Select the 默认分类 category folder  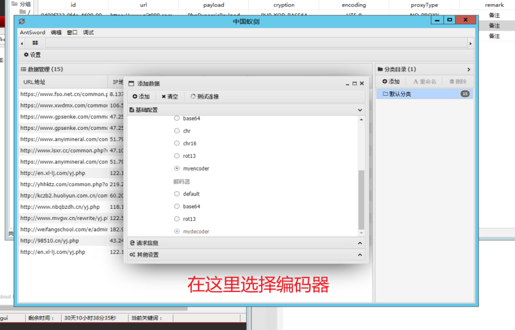(400, 94)
